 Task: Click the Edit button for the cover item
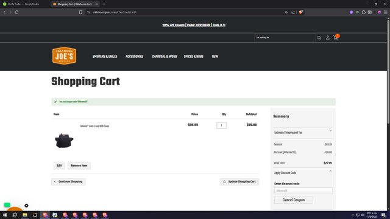coord(59,165)
